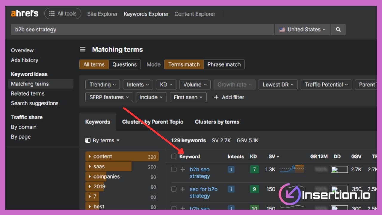Select the All terms toggle

[94, 64]
